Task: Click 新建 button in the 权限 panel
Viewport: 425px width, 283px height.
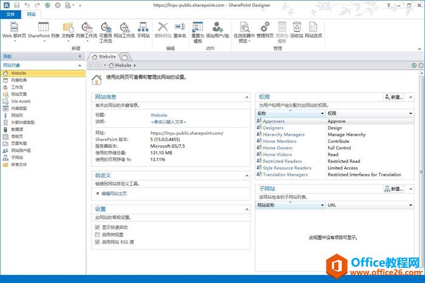Action: [x=393, y=96]
